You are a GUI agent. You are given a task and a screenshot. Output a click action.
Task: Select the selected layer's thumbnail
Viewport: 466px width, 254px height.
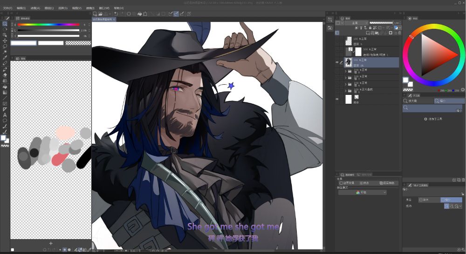(x=348, y=62)
